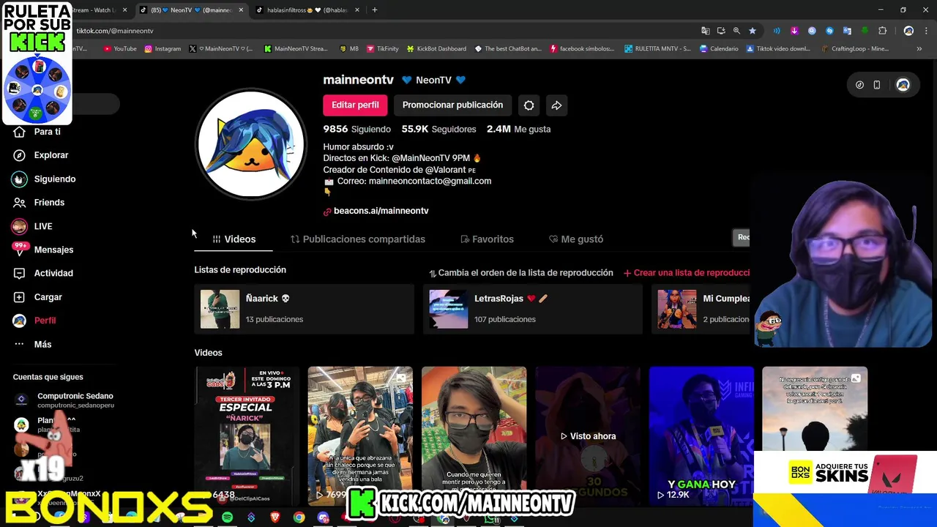
Task: Click Crear una lista de reproducción
Action: (687, 273)
